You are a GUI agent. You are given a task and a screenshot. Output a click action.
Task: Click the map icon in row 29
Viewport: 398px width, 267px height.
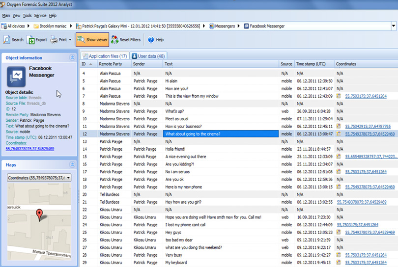[x=339, y=263]
